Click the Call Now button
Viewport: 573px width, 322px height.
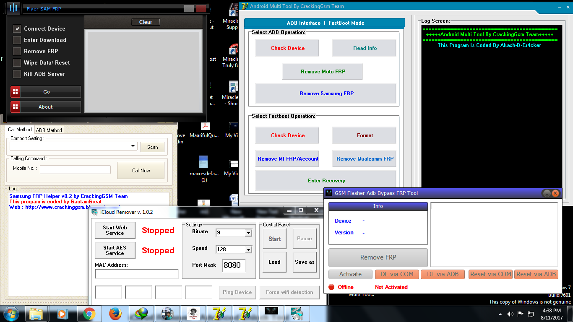point(141,171)
